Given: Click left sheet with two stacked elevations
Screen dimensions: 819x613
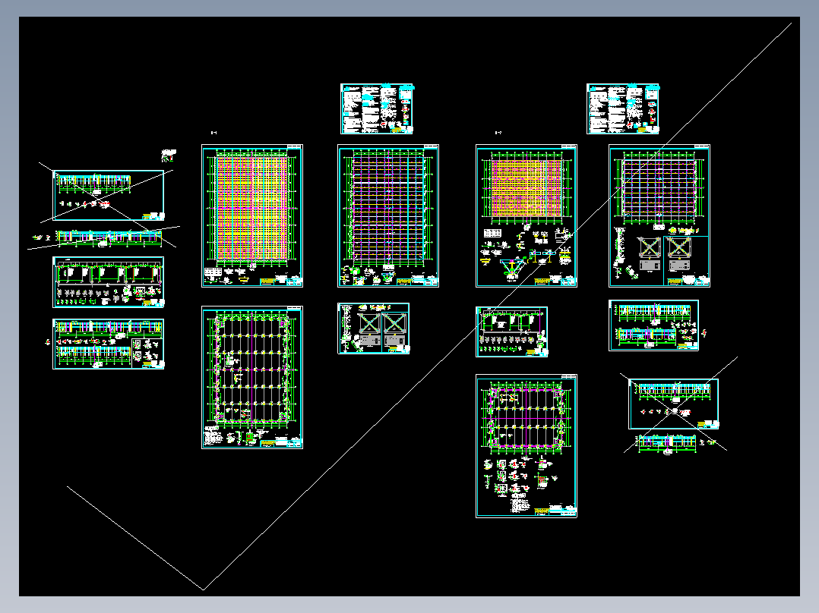Looking at the screenshot, I should click(x=109, y=344).
